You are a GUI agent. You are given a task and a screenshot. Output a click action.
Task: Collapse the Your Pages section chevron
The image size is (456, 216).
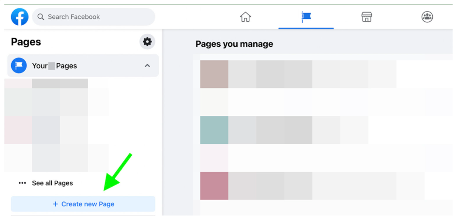[147, 66]
